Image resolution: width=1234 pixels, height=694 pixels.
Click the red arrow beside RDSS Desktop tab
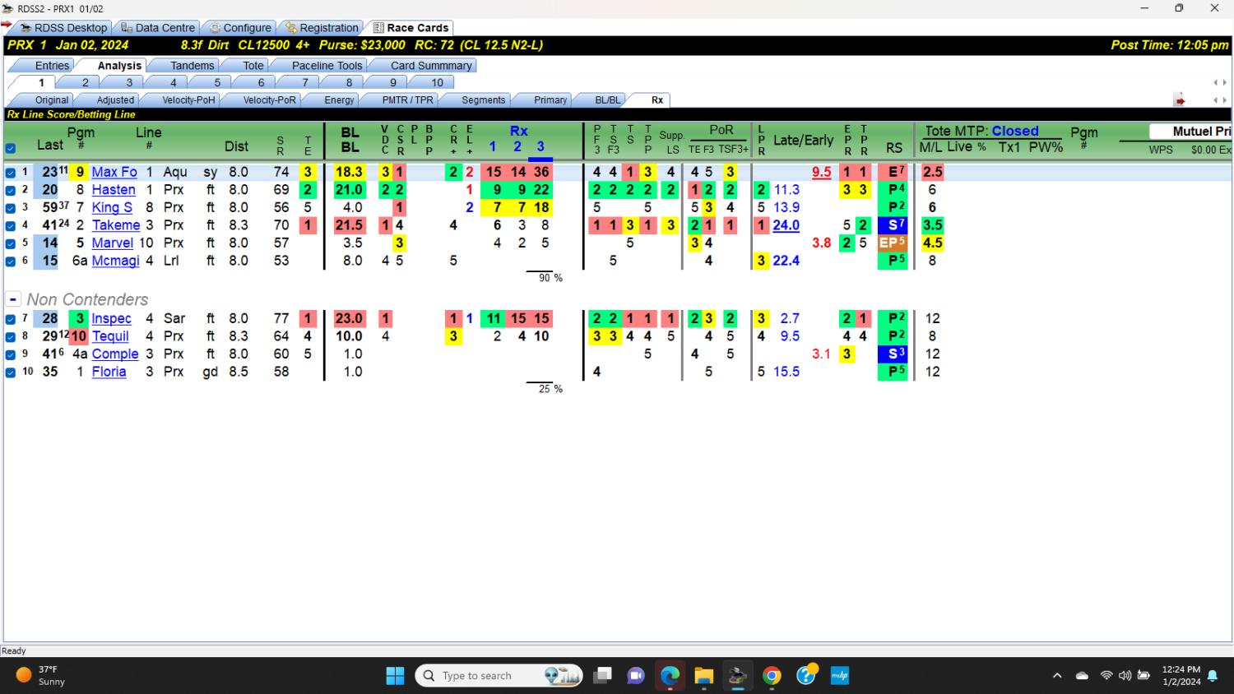click(7, 25)
